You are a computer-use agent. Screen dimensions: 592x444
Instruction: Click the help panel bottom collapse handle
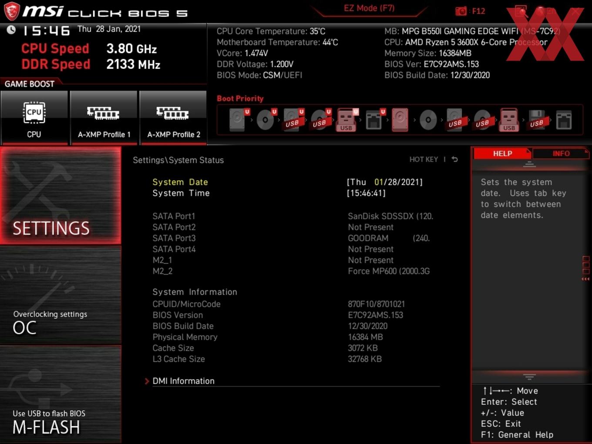(529, 377)
